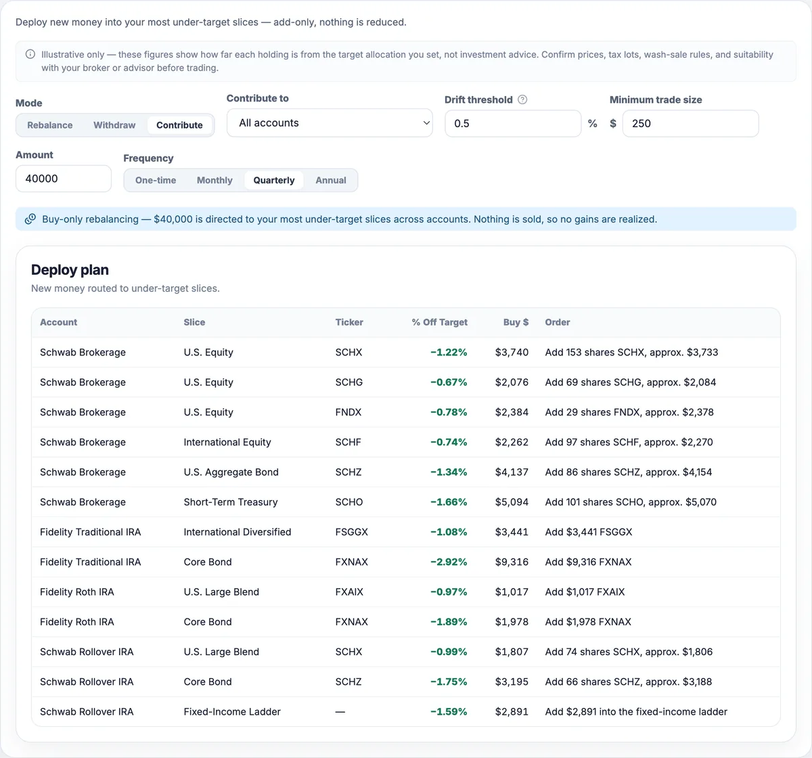Click the SCHF ticker cell

click(348, 442)
